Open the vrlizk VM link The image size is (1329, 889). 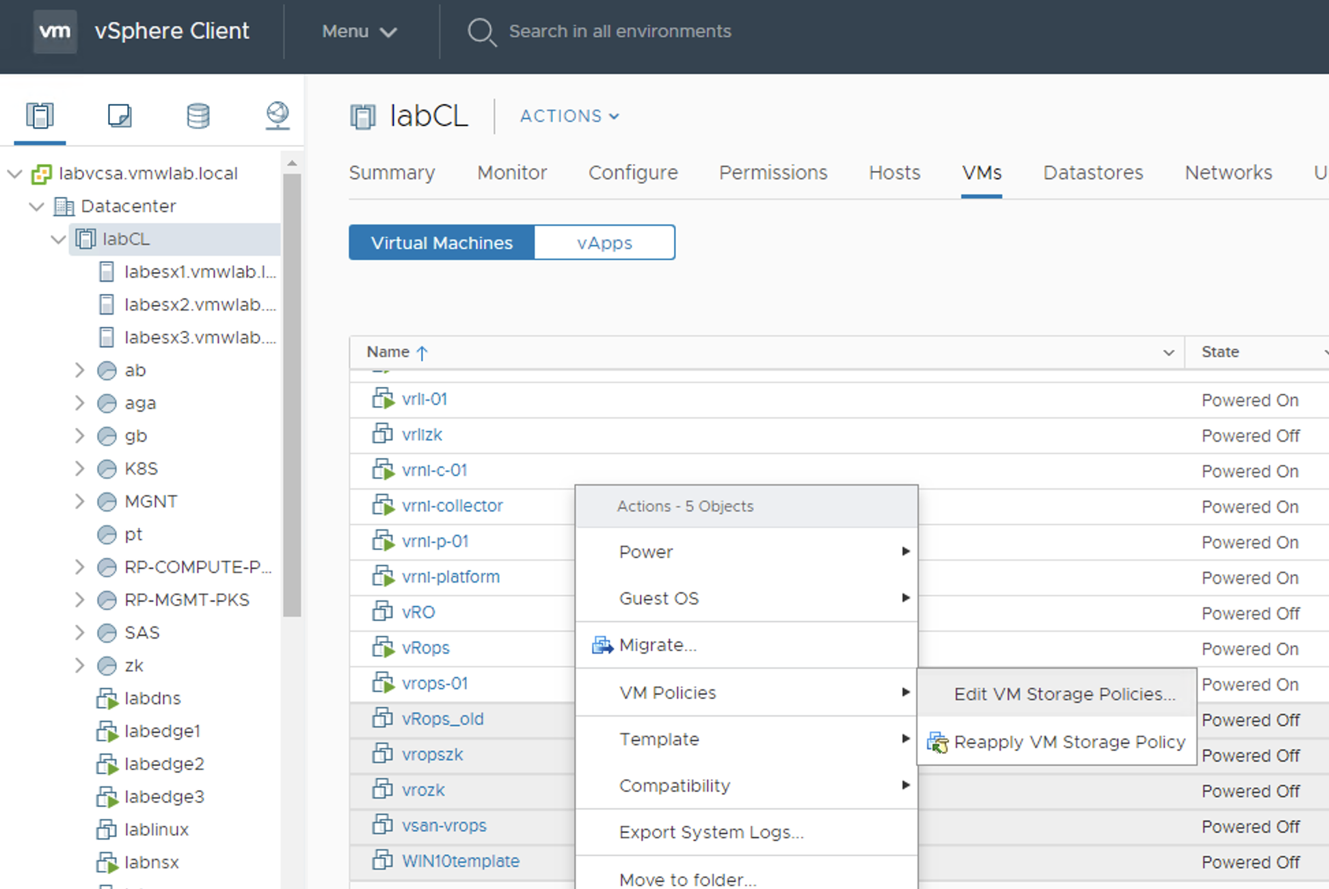pyautogui.click(x=422, y=434)
